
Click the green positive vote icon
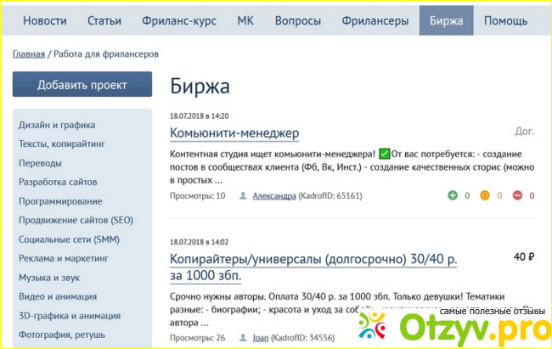453,196
